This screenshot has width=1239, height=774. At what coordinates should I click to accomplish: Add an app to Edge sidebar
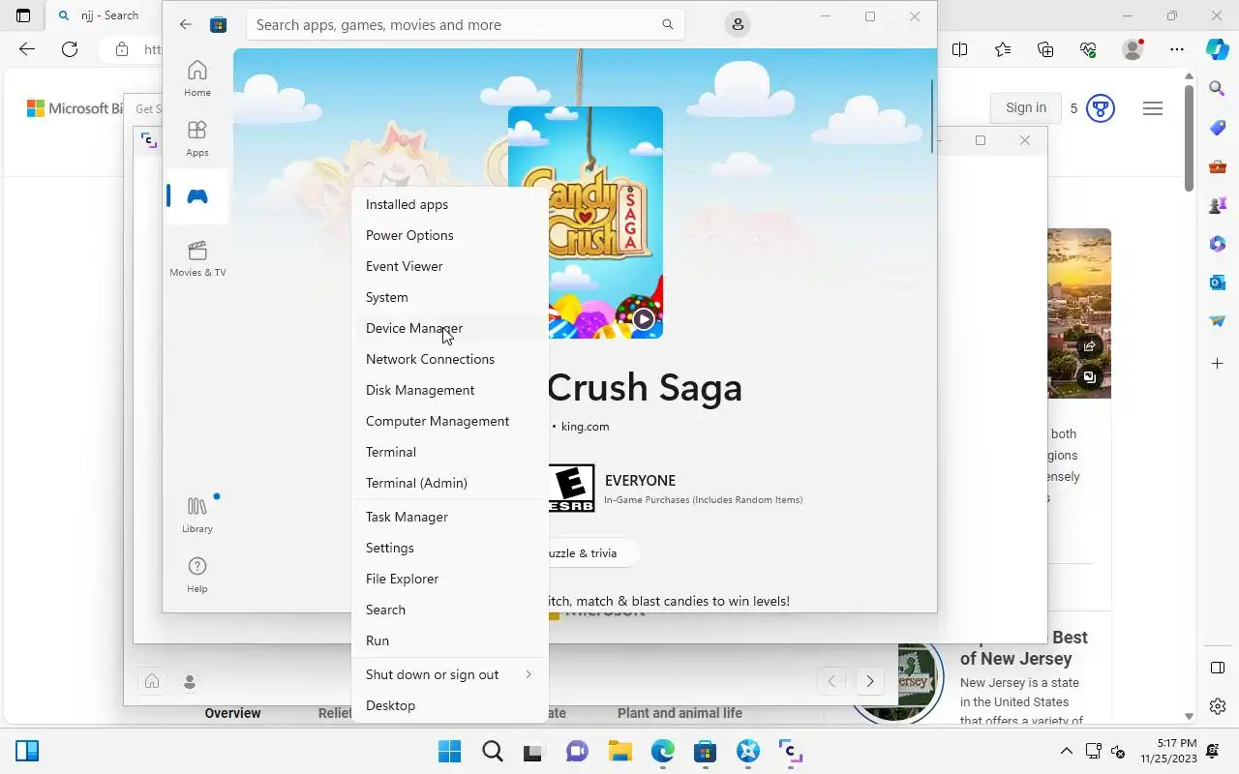tap(1218, 364)
